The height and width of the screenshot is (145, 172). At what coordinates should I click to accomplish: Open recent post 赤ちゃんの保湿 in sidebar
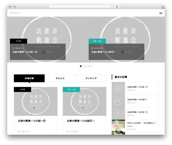(x=141, y=125)
